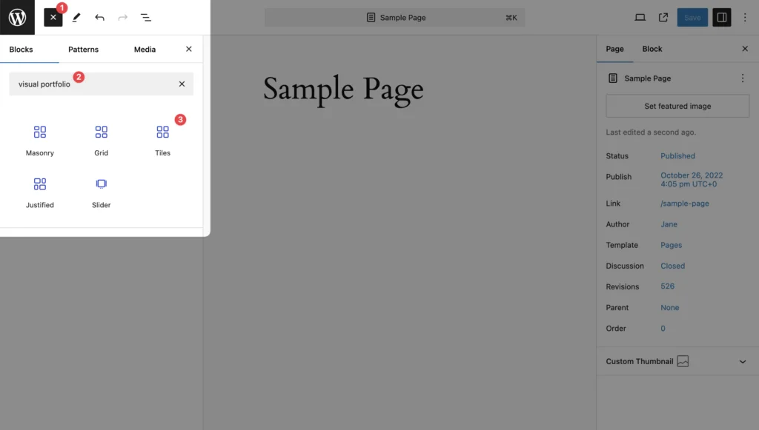Insert the Justified layout block

[40, 192]
